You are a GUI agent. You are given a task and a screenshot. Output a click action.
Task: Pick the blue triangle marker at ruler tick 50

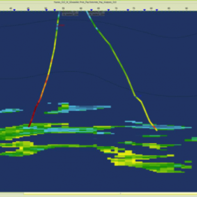[x=46, y=10]
